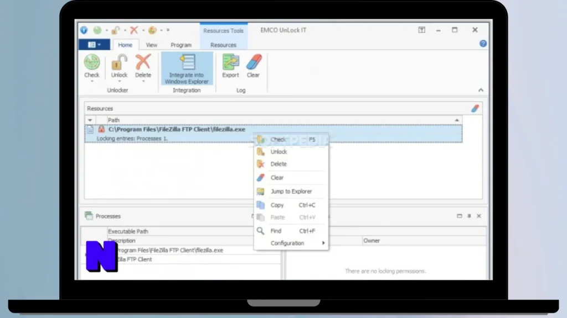Switch to the View ribbon tab
The width and height of the screenshot is (567, 318).
pos(152,45)
